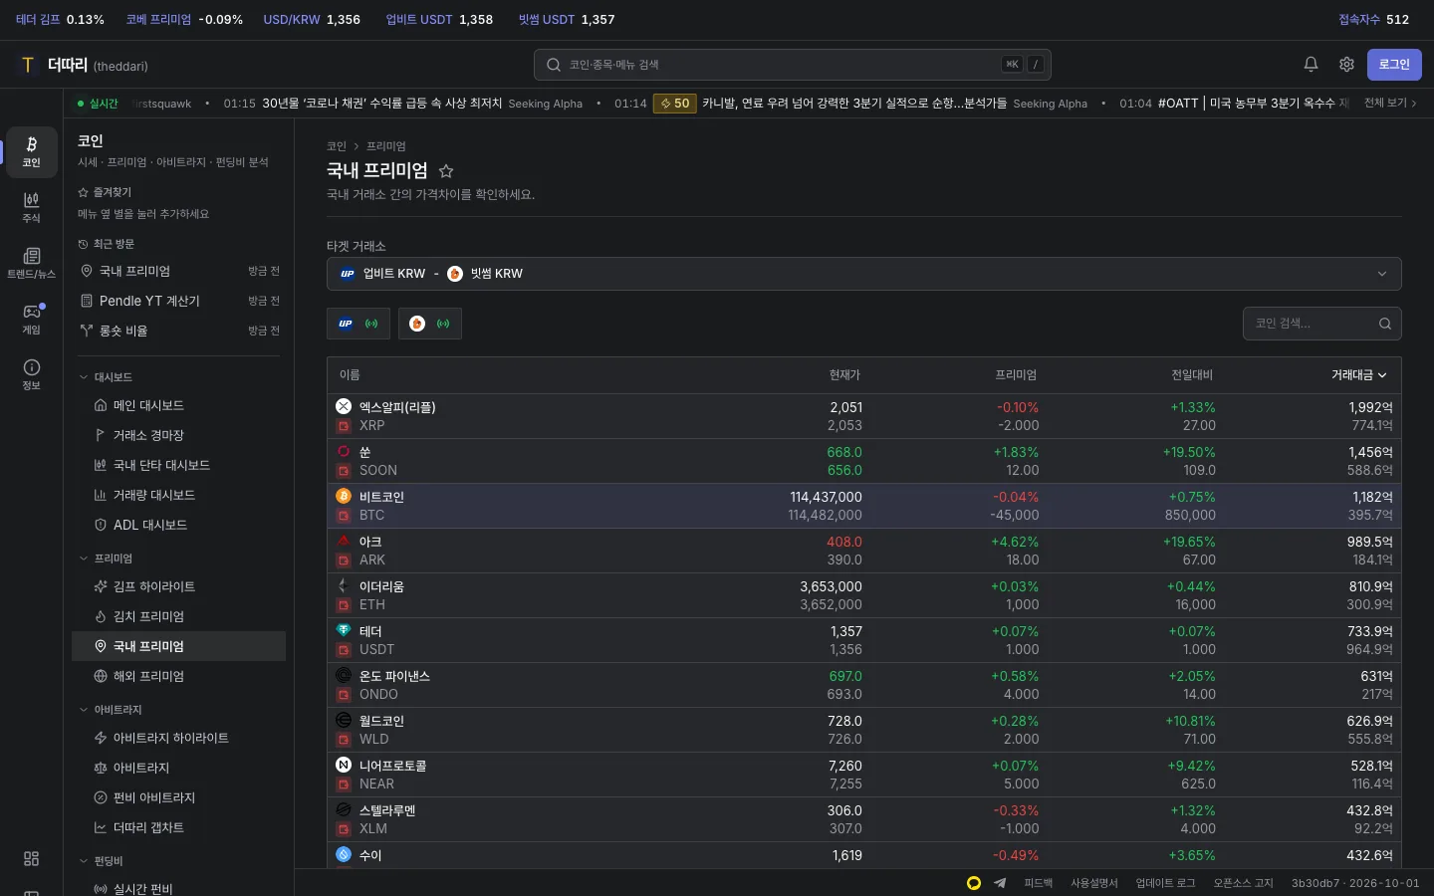Click the Worldcoin coin logo
Image resolution: width=1434 pixels, height=896 pixels.
click(344, 720)
